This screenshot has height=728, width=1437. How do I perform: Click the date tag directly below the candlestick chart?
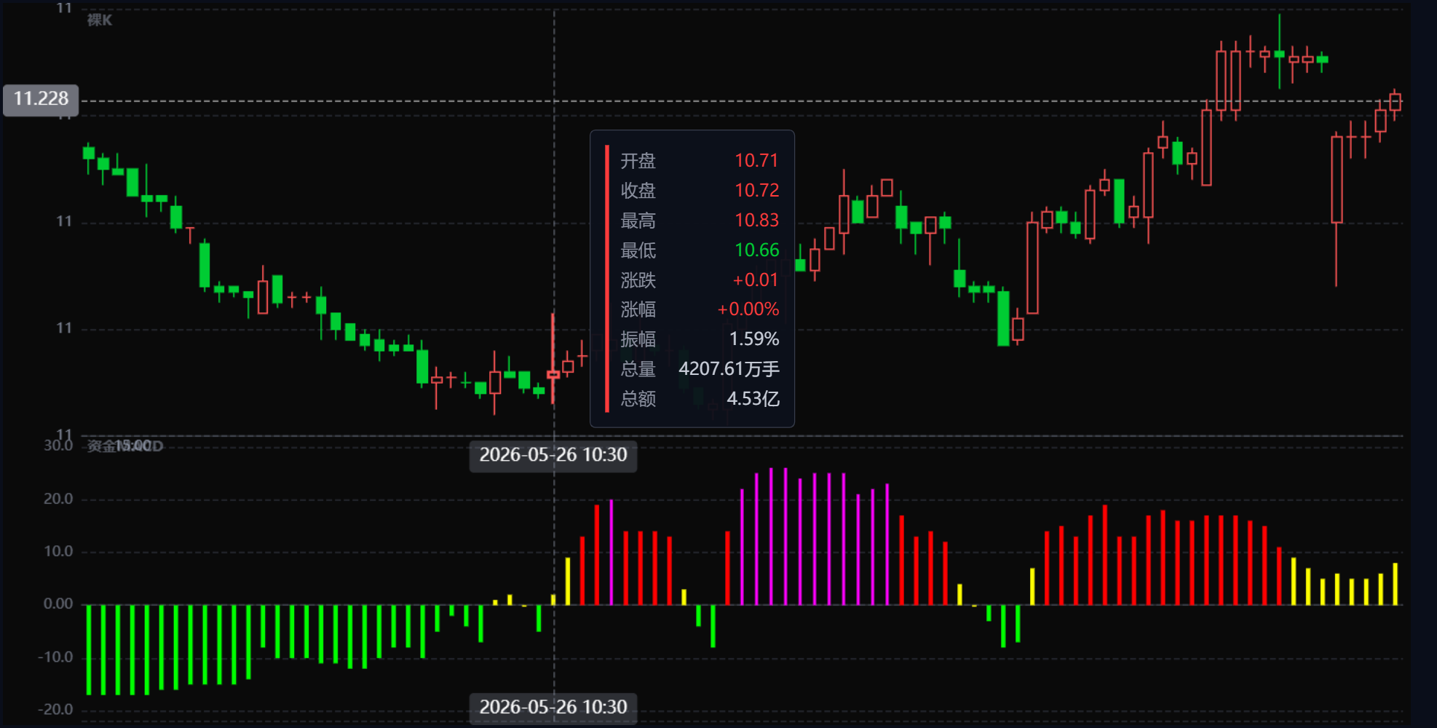click(553, 455)
